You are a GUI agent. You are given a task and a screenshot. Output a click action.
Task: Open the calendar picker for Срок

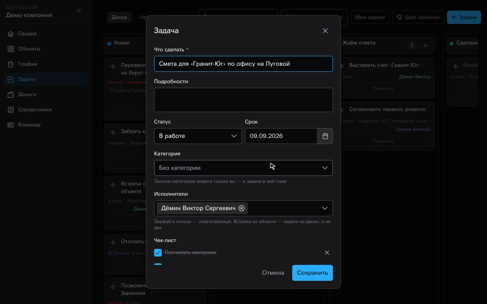[x=325, y=136]
